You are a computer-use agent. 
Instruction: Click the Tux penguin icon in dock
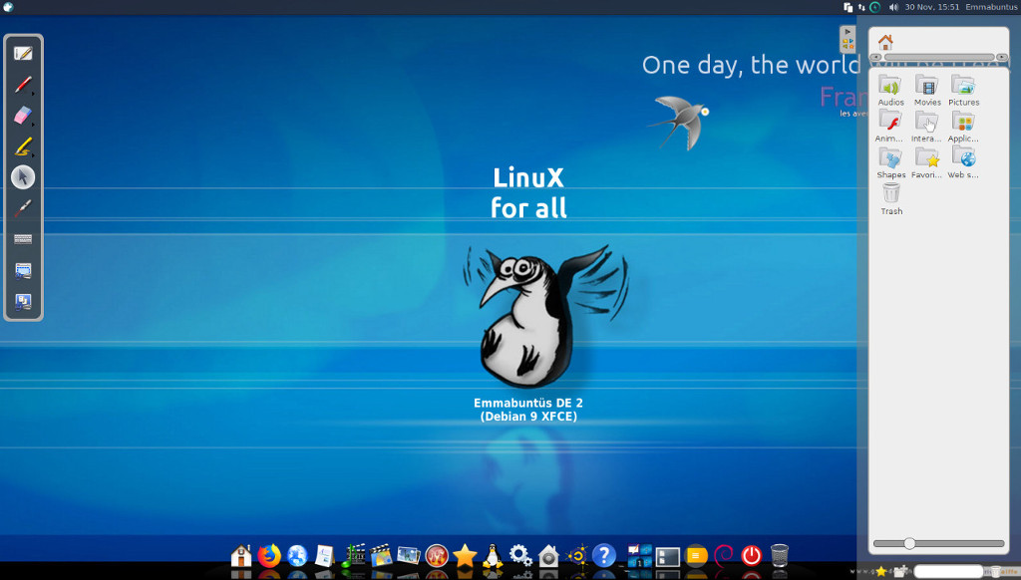493,556
